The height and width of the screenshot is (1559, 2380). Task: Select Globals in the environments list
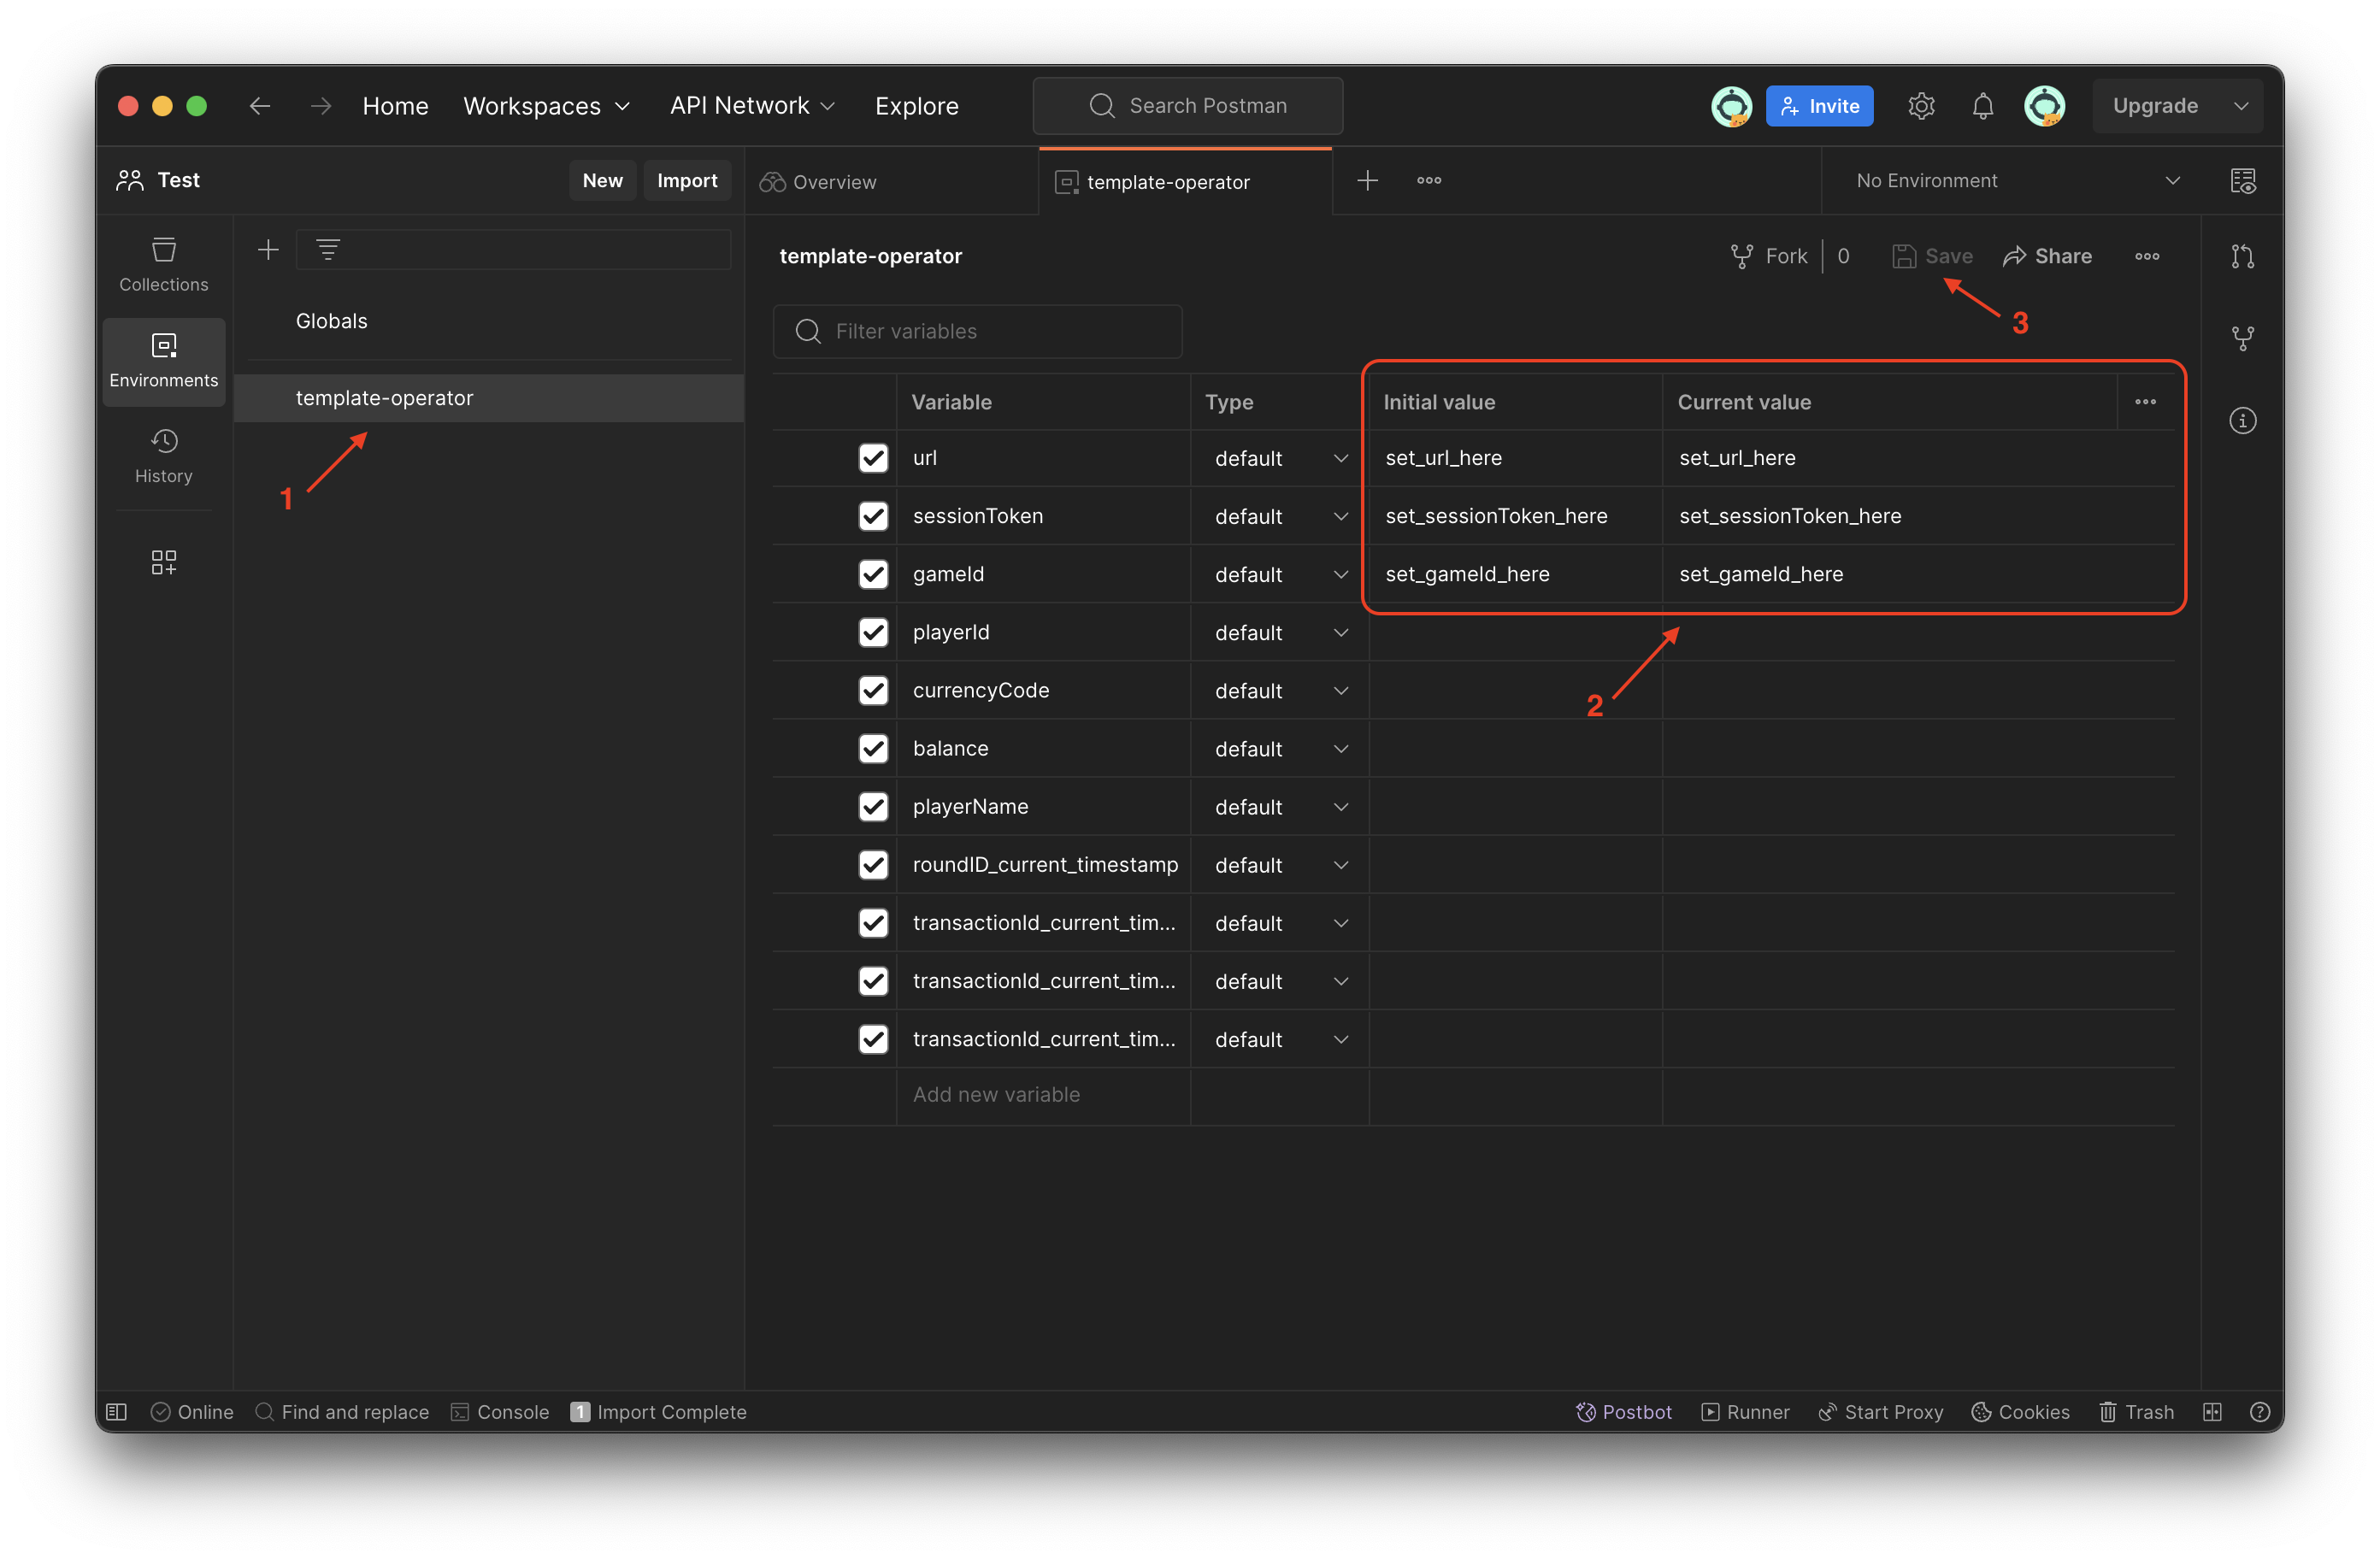click(332, 321)
